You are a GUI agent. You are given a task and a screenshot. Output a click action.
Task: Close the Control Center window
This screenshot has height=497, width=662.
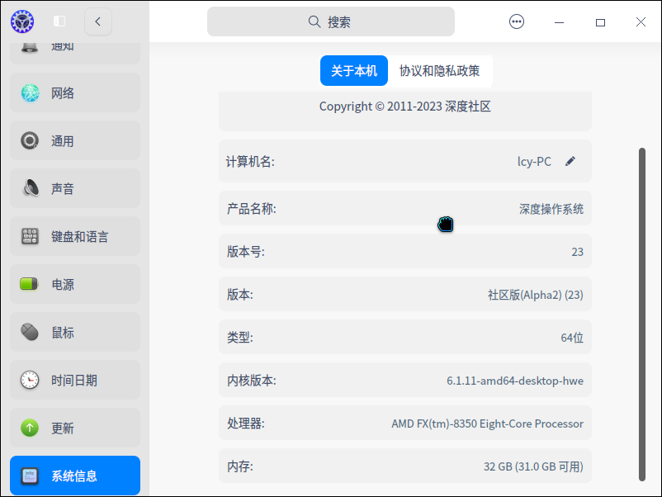pyautogui.click(x=641, y=22)
